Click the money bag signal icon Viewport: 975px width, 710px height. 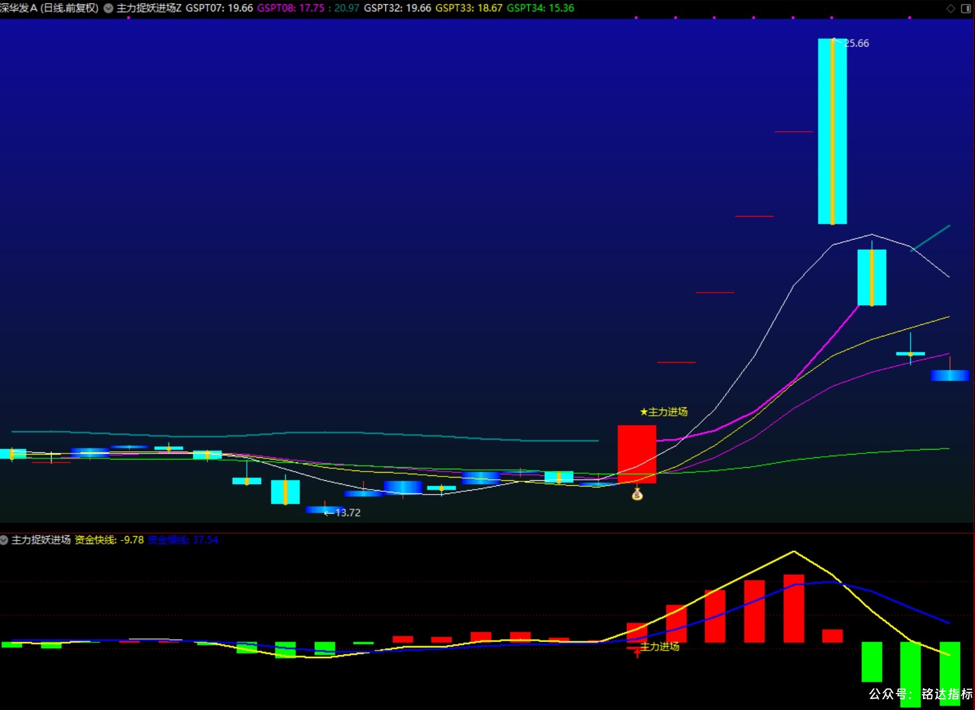(637, 494)
